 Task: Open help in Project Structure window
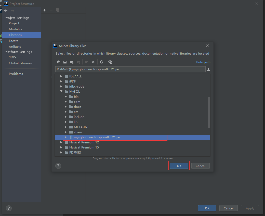click(9, 208)
